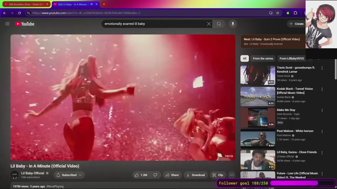Clear the search box with the X
The height and width of the screenshot is (189, 337).
209,24
